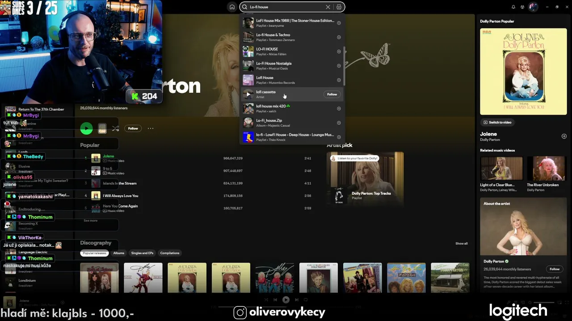Play the lofi cassette artist result
Image resolution: width=572 pixels, height=321 pixels.
click(x=248, y=95)
